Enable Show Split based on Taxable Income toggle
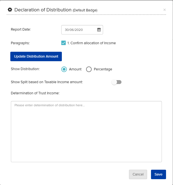The height and width of the screenshot is (185, 173). 116,82
